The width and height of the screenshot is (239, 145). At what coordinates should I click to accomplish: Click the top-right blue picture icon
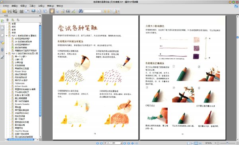pos(236,6)
